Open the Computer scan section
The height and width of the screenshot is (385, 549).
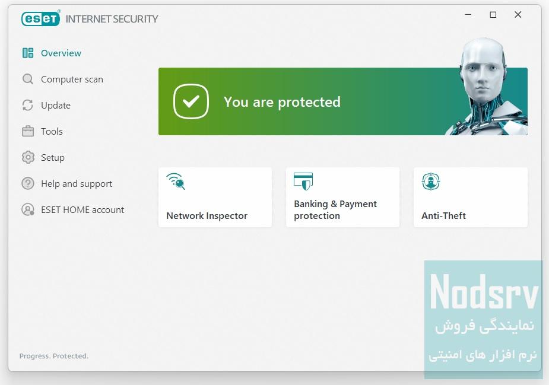(x=72, y=79)
